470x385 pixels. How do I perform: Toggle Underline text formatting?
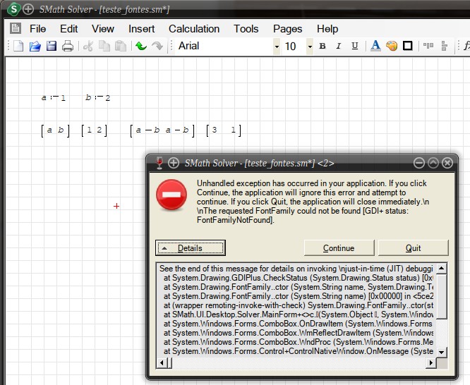pyautogui.click(x=355, y=47)
